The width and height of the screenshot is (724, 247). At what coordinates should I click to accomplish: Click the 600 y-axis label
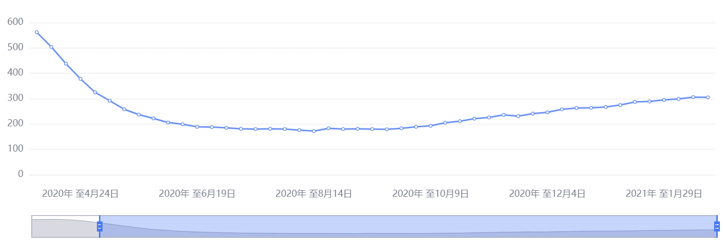[x=16, y=22]
